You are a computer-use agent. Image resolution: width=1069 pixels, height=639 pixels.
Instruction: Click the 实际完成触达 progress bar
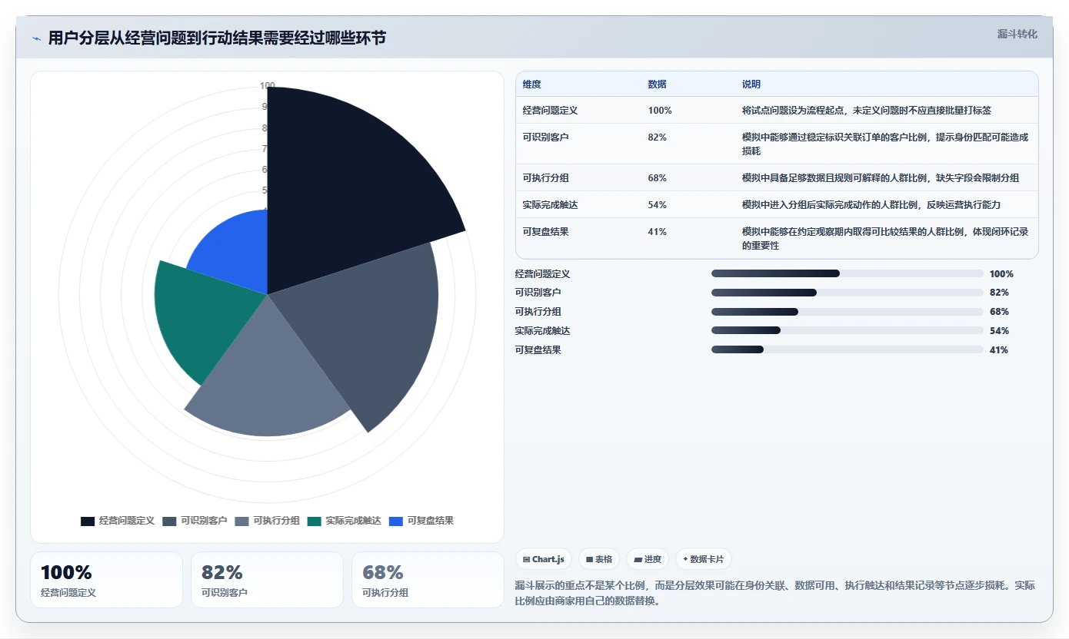tap(848, 330)
